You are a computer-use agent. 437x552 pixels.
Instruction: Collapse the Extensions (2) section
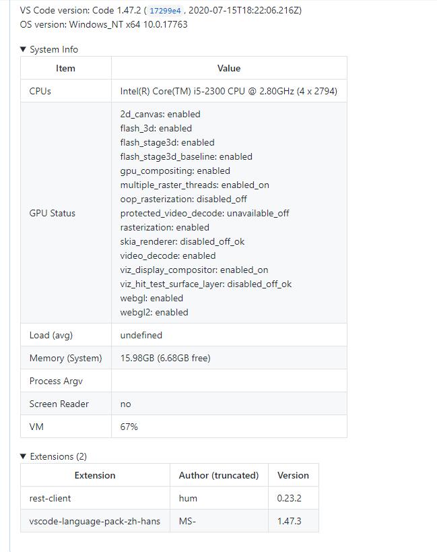tap(56, 456)
